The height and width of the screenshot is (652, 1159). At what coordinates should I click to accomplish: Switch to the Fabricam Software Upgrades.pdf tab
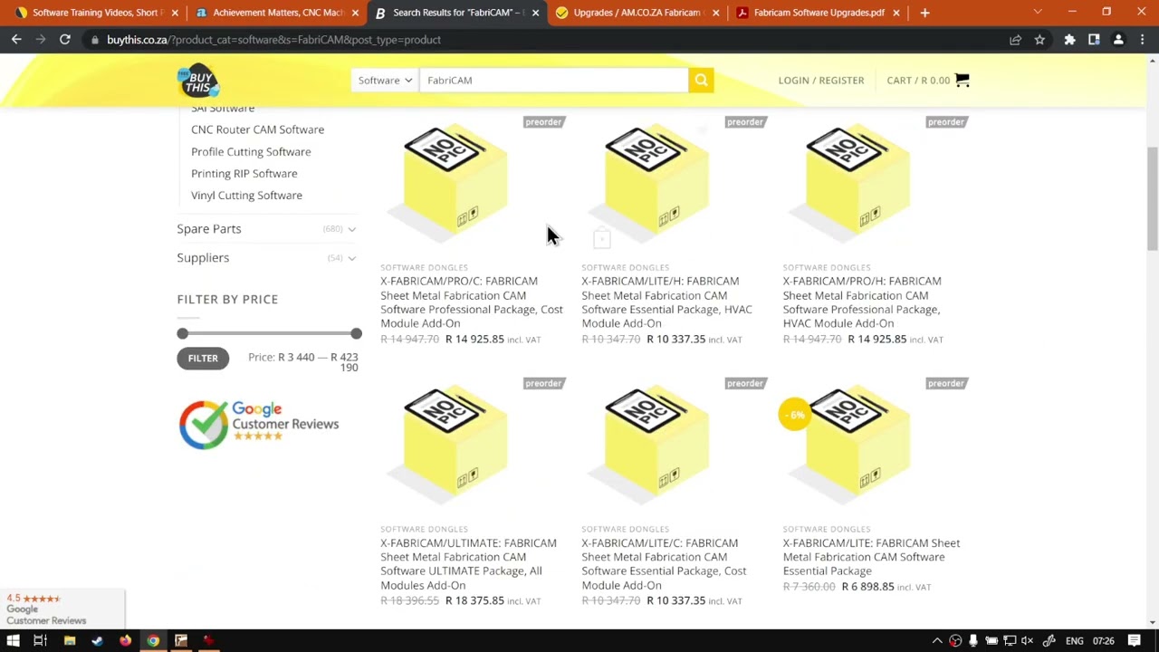(819, 13)
